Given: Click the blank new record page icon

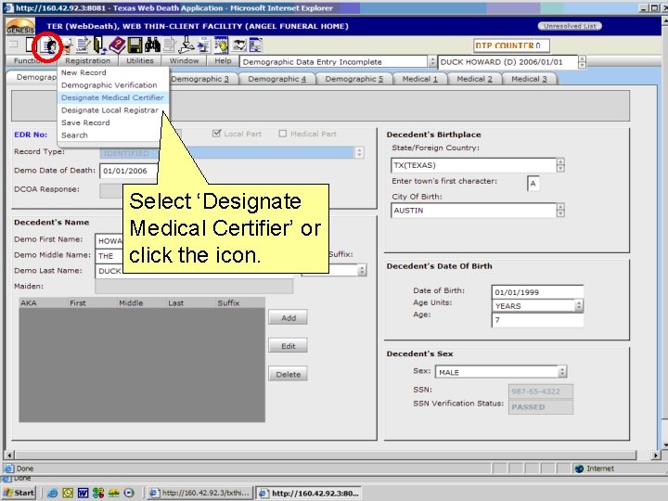Looking at the screenshot, I should [x=32, y=45].
